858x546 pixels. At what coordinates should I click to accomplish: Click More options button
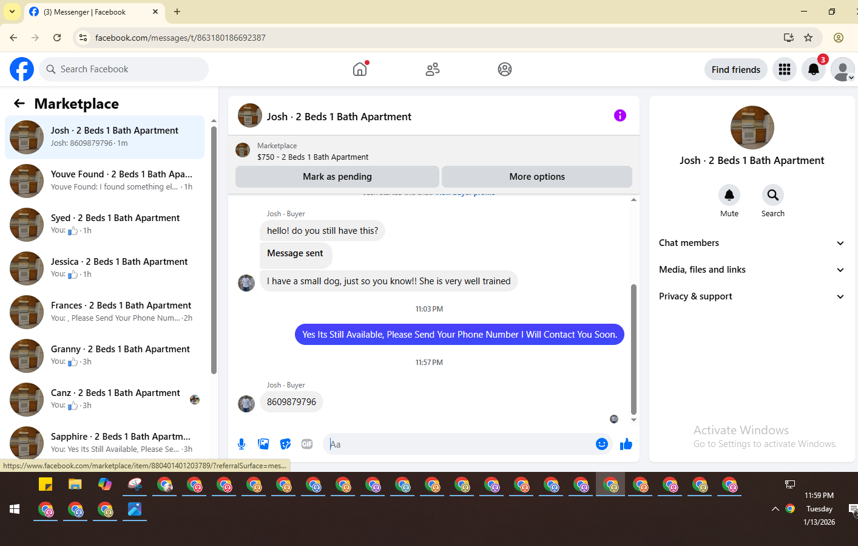pyautogui.click(x=537, y=177)
